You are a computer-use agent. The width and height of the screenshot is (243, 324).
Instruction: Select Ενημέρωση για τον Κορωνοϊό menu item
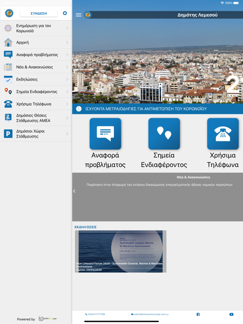pyautogui.click(x=36, y=28)
